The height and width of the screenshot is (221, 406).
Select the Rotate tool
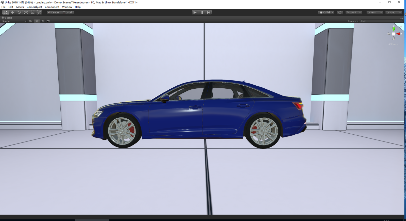pos(19,12)
